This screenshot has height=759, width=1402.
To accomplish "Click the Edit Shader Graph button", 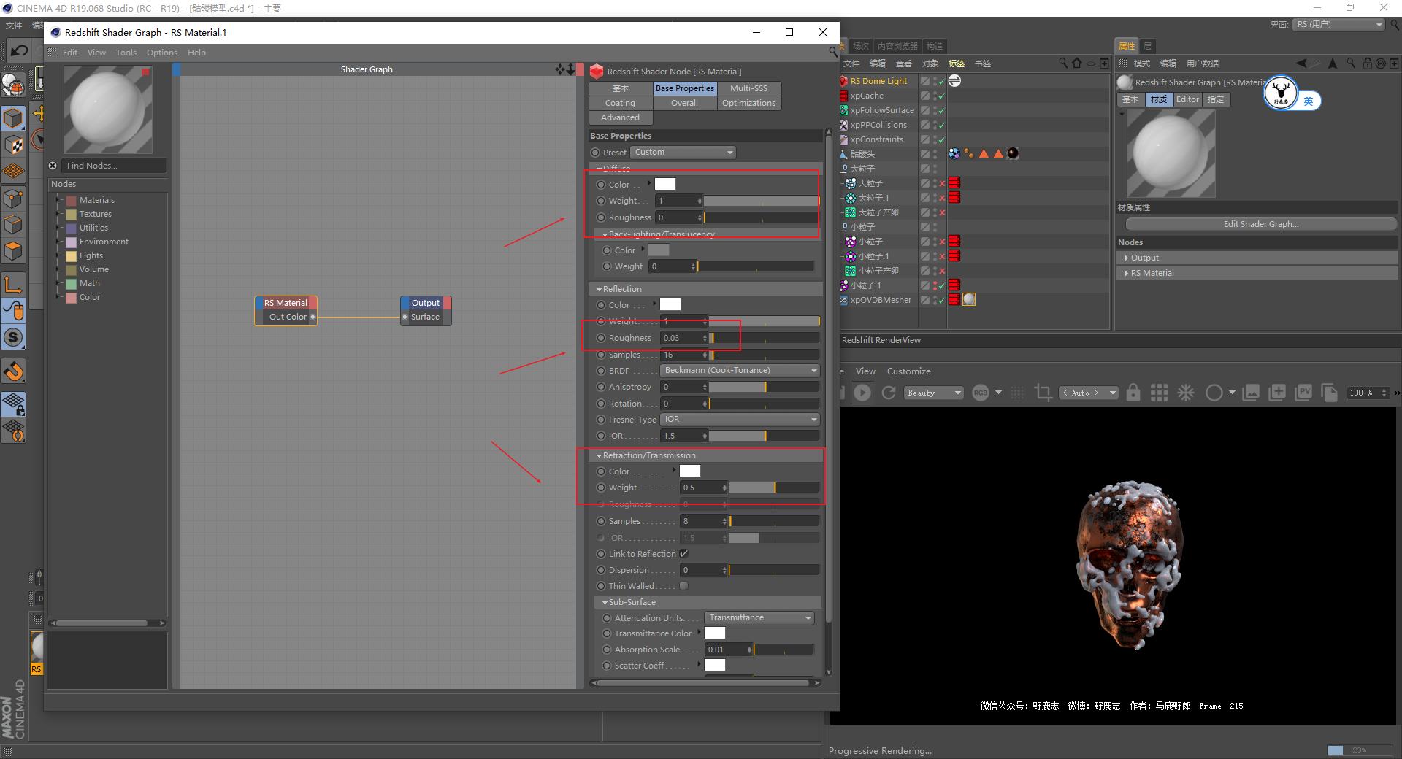I will click(1260, 224).
